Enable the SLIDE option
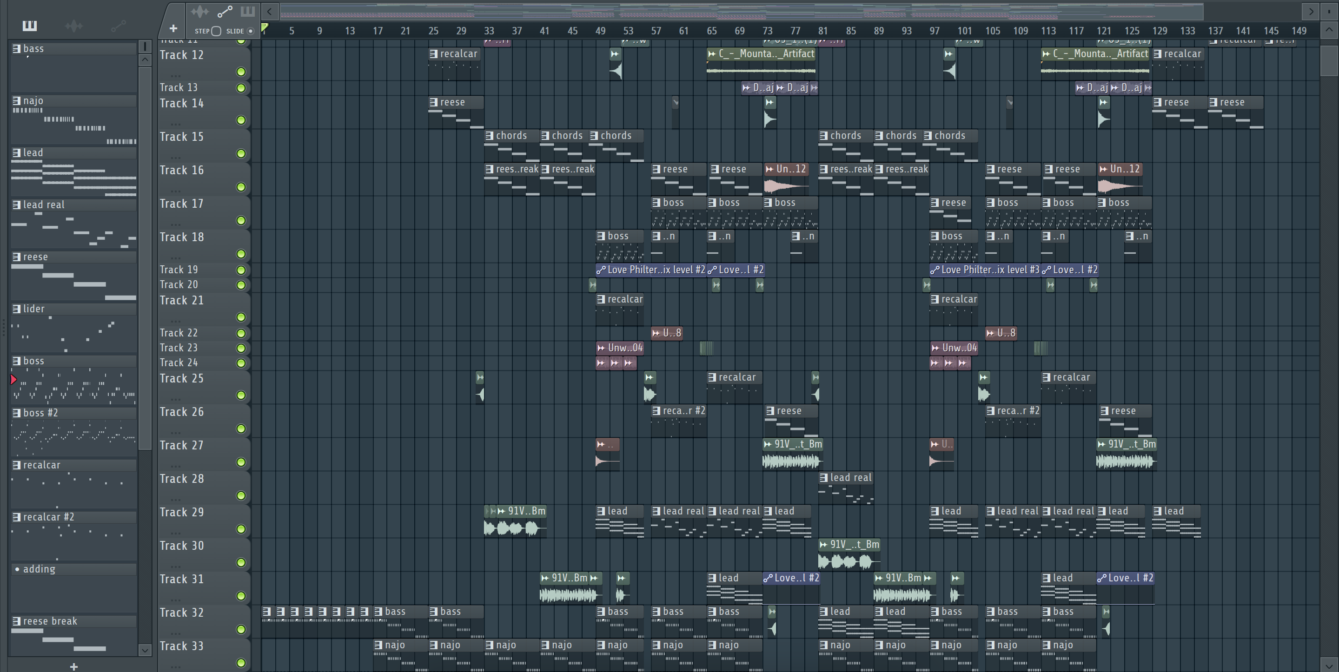 tap(250, 31)
